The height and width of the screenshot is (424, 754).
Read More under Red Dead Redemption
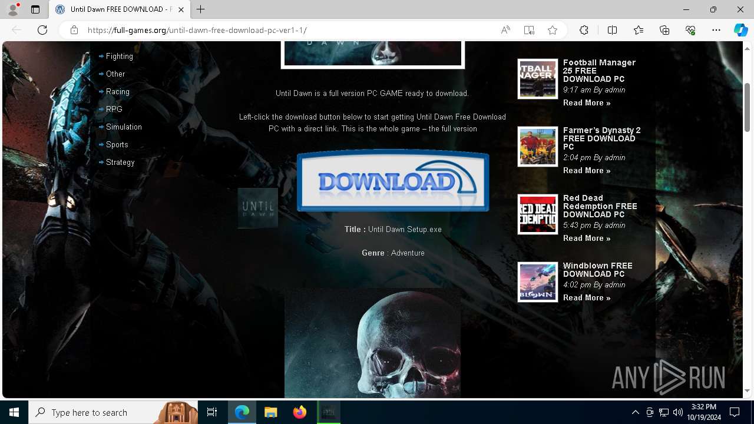(x=587, y=238)
